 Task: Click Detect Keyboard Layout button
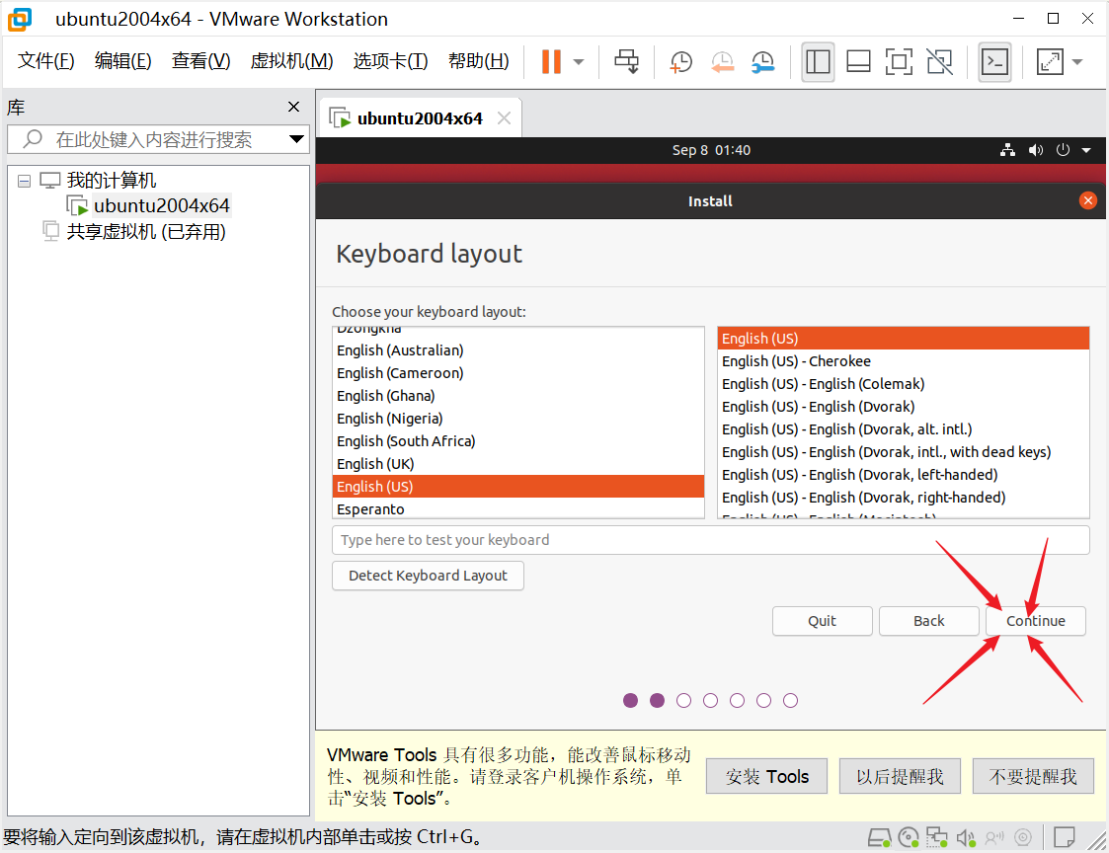pyautogui.click(x=428, y=575)
